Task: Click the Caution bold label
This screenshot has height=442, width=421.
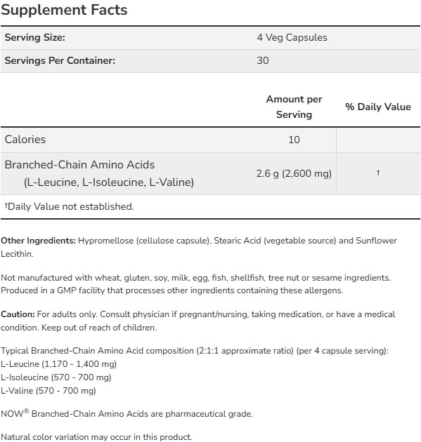Action: 18,314
